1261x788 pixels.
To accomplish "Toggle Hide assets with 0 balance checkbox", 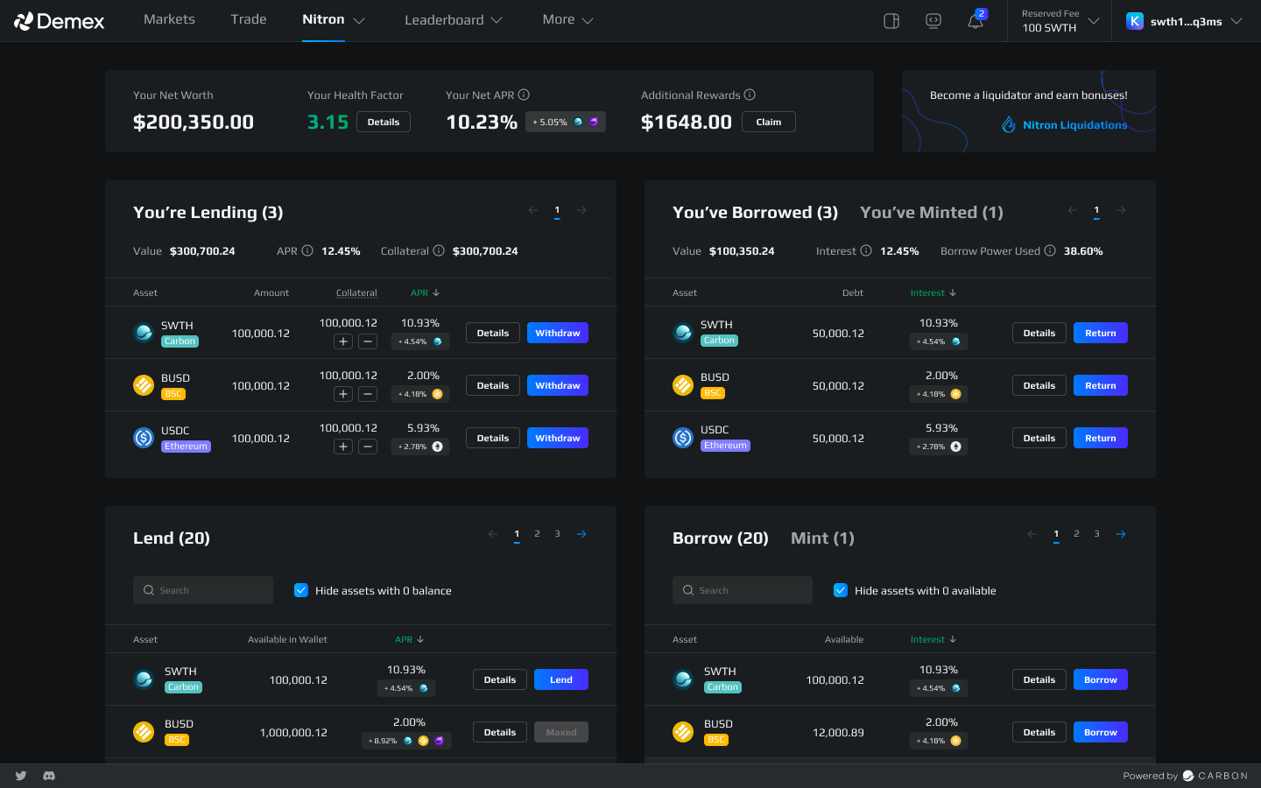I will point(301,590).
